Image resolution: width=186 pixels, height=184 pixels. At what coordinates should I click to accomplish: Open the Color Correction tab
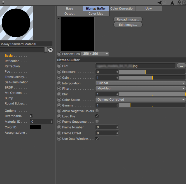coord(122,8)
